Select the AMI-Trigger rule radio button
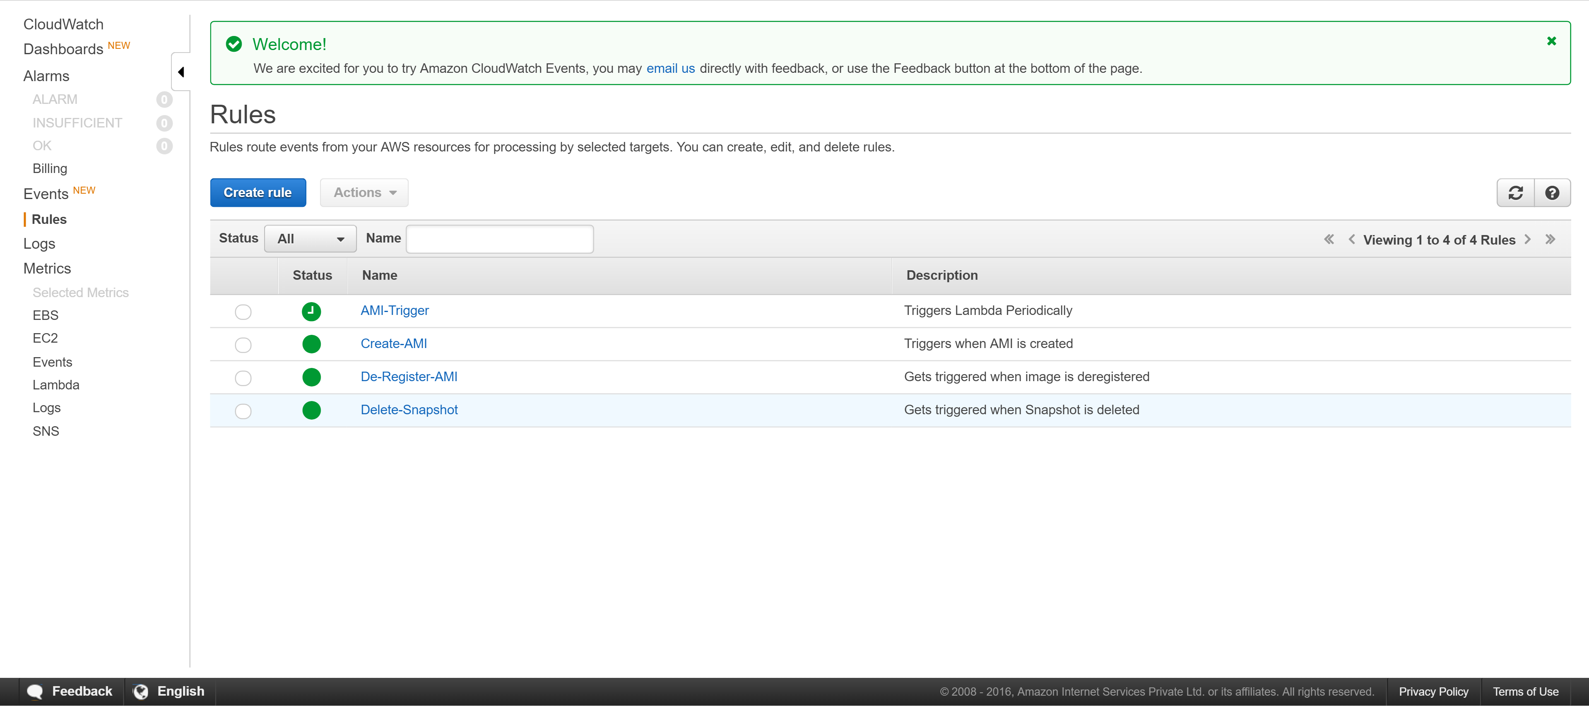 tap(243, 312)
